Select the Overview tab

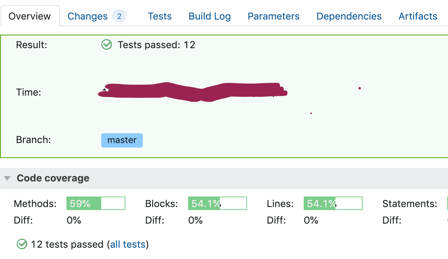pos(30,16)
